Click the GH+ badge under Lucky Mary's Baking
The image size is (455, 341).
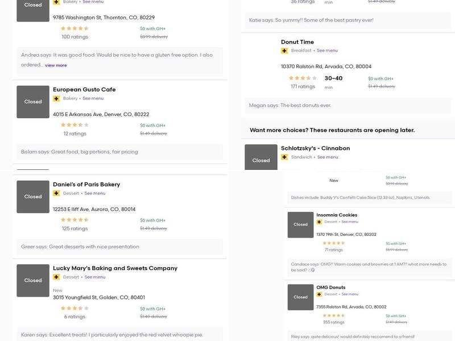pyautogui.click(x=56, y=277)
